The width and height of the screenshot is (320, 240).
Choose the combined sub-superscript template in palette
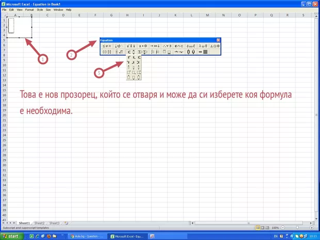[138, 58]
